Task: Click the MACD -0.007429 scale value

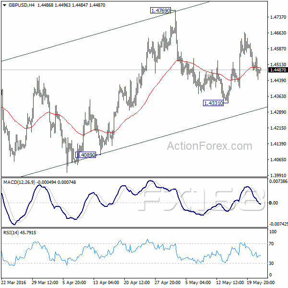Action: coord(278,224)
